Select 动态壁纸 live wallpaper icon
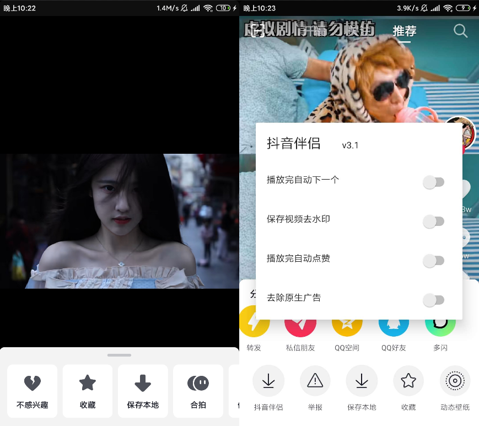Image resolution: width=479 pixels, height=426 pixels. (x=455, y=380)
